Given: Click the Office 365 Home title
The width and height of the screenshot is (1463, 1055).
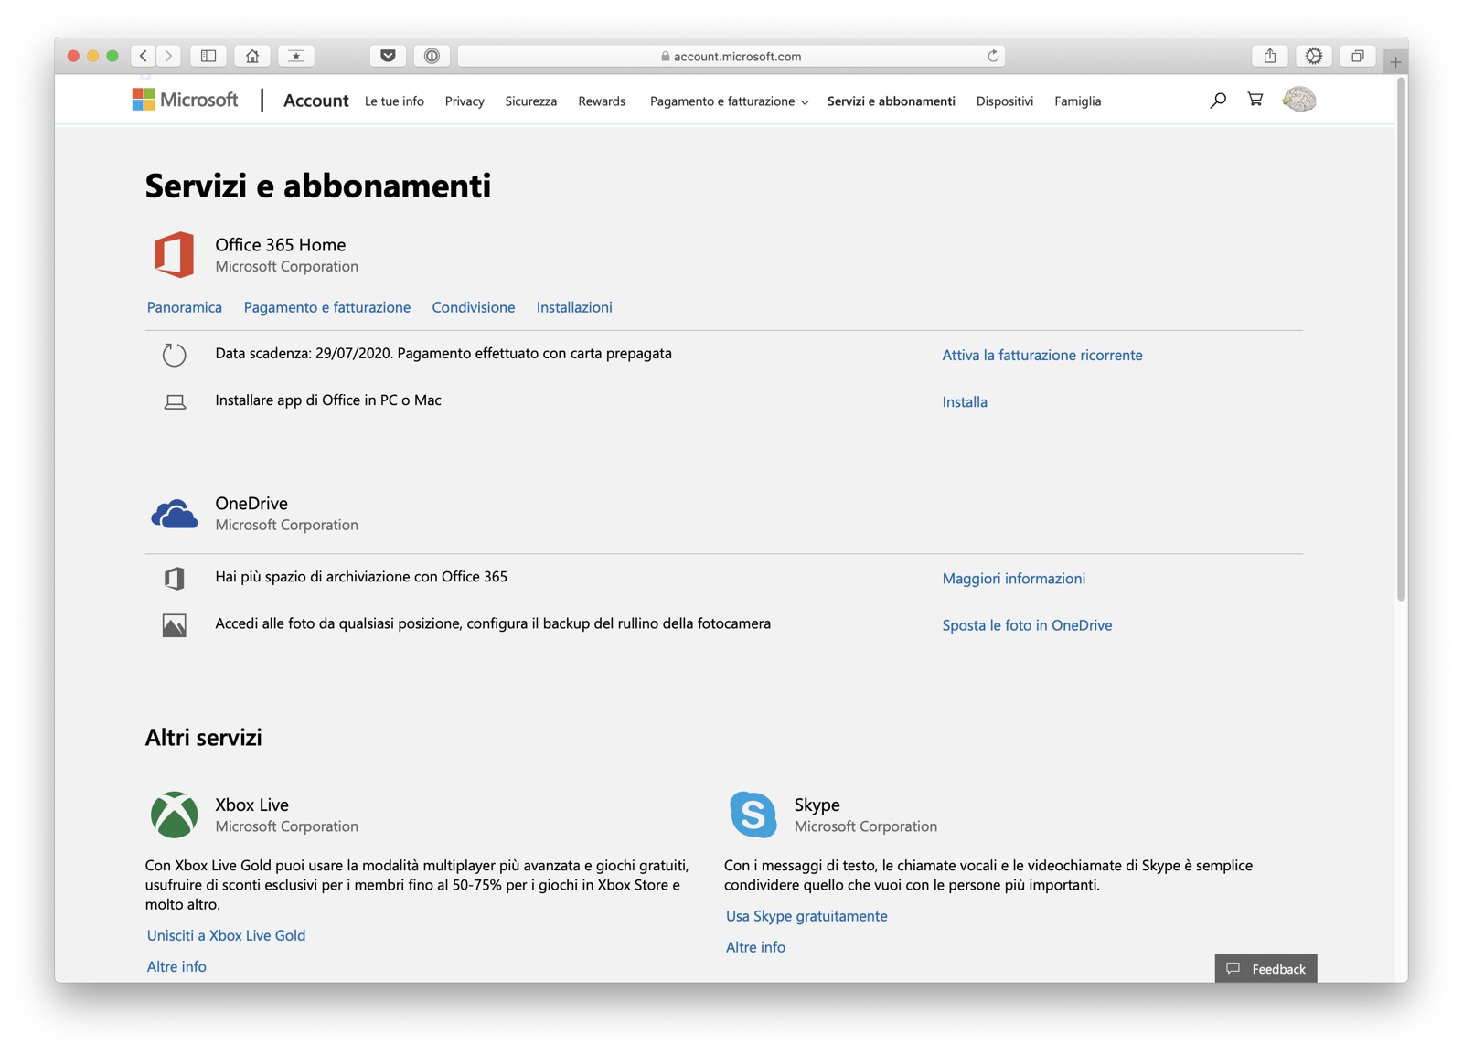Looking at the screenshot, I should coord(280,245).
